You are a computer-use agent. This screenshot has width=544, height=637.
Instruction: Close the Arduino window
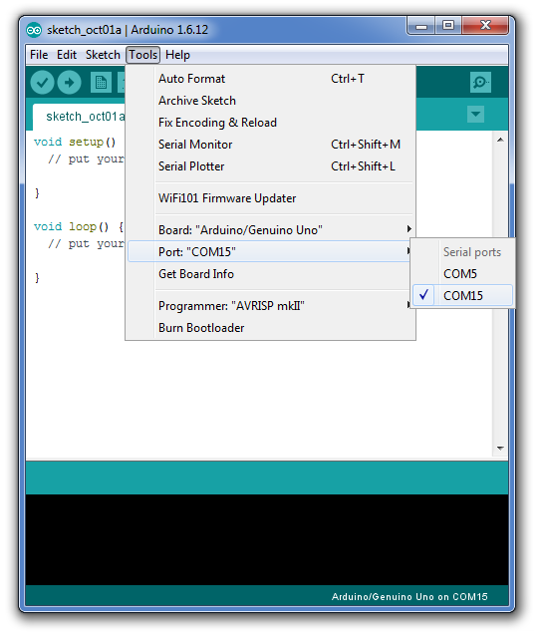tap(485, 26)
